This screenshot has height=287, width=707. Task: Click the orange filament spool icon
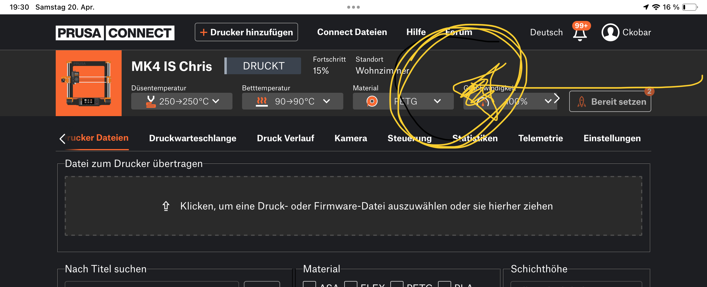tap(372, 101)
